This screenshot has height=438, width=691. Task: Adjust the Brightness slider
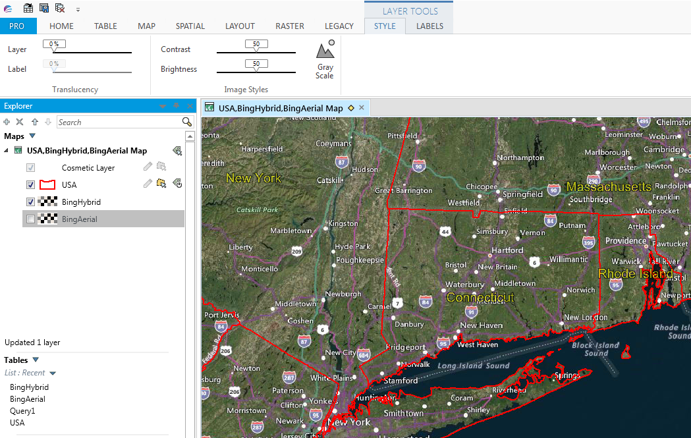256,68
